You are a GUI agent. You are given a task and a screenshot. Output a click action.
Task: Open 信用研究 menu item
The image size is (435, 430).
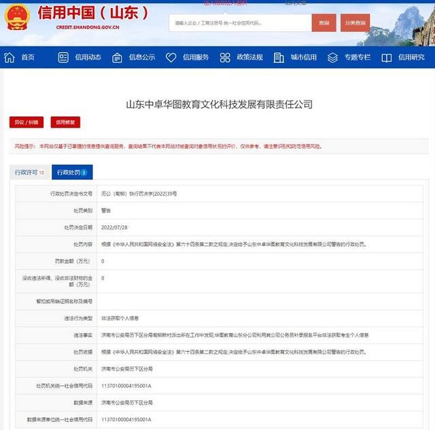coord(411,57)
